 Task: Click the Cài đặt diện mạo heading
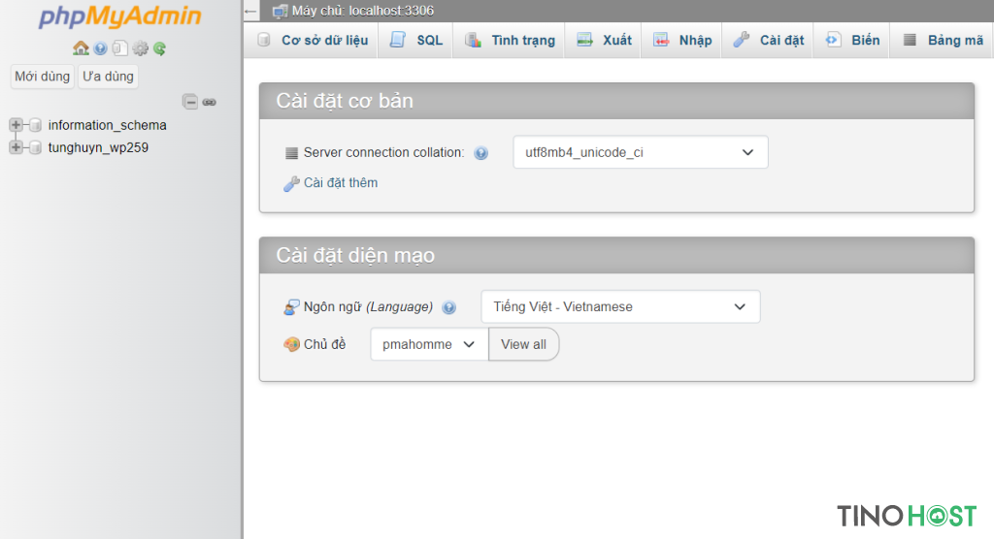[x=355, y=255]
